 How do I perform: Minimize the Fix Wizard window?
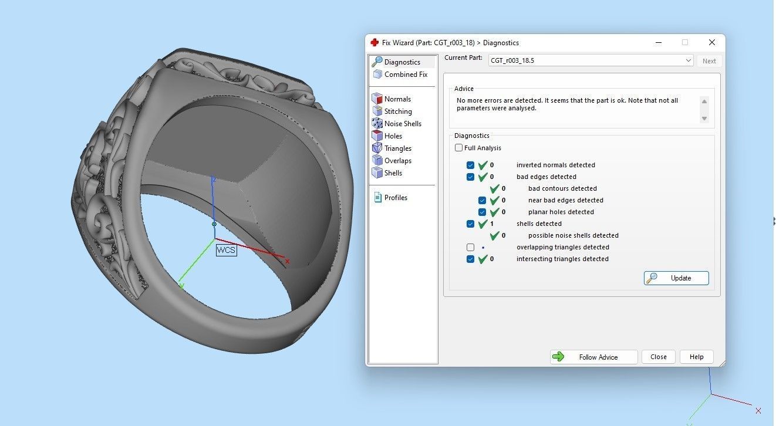point(658,42)
